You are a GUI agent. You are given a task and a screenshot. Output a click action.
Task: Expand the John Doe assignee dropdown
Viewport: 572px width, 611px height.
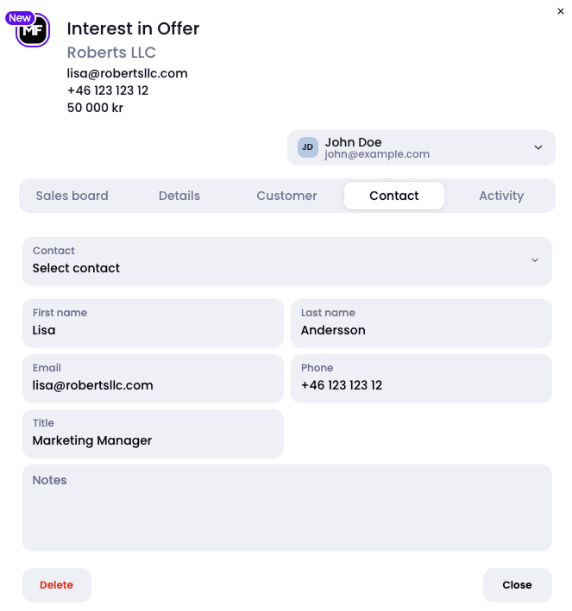[537, 147]
